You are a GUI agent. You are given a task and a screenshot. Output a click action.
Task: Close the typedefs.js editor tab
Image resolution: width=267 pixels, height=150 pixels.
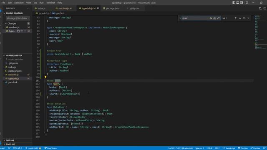tap(98, 8)
